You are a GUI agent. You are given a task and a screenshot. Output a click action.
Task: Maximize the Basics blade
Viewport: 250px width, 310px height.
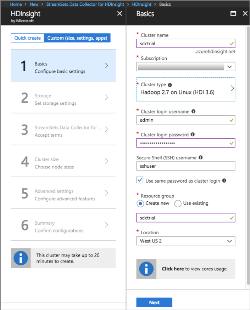coord(233,13)
